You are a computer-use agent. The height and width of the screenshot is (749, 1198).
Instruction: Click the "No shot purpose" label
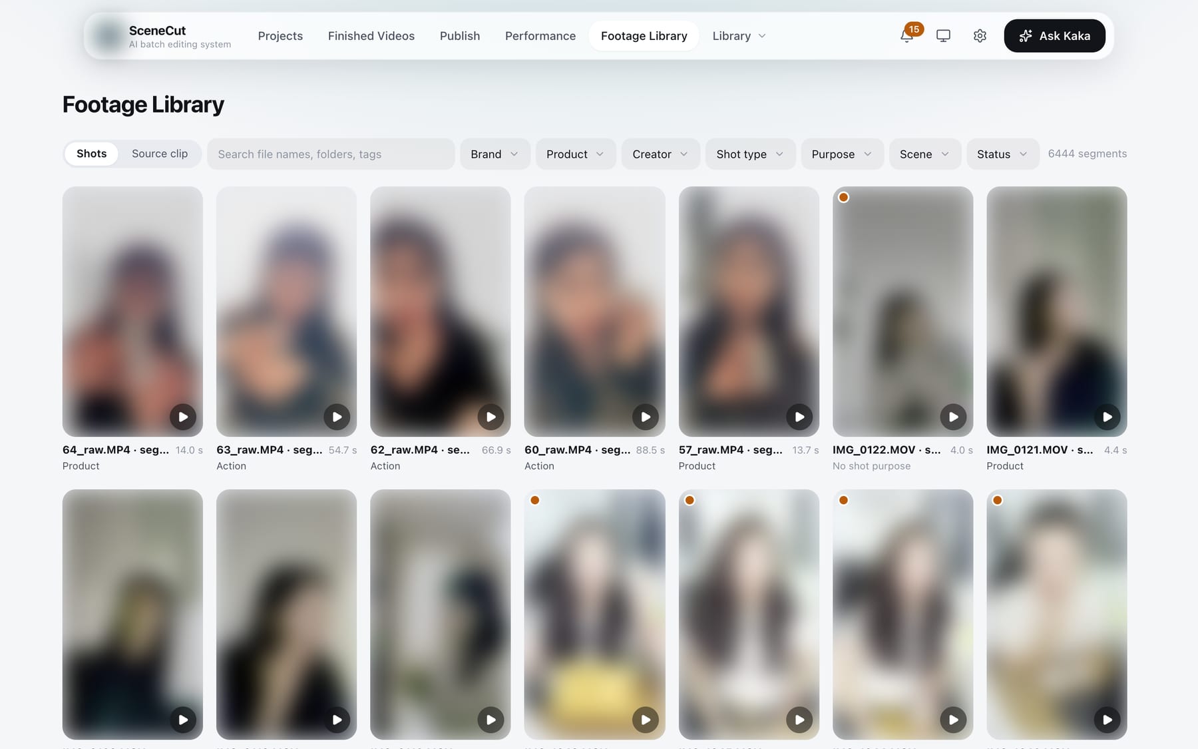pyautogui.click(x=871, y=466)
